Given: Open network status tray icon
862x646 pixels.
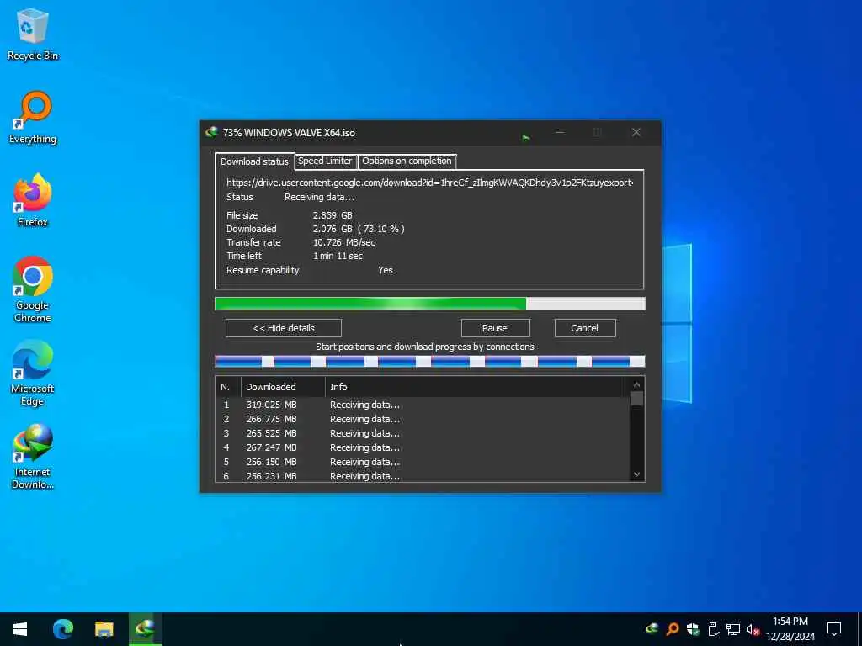Looking at the screenshot, I should pyautogui.click(x=733, y=629).
